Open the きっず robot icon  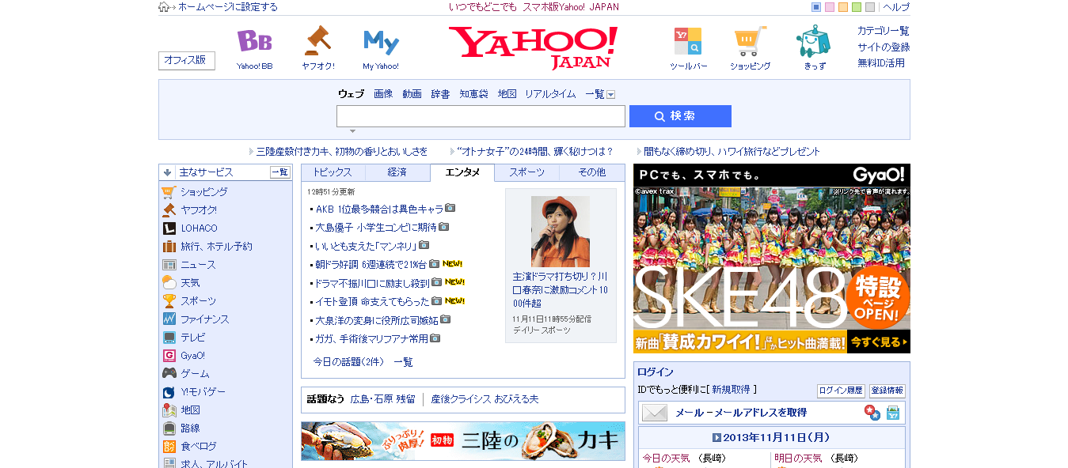pyautogui.click(x=813, y=40)
